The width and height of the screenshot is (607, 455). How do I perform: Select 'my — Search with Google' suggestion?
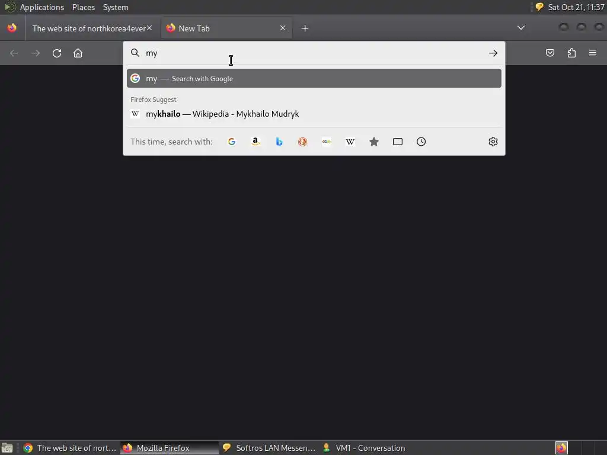click(x=314, y=79)
